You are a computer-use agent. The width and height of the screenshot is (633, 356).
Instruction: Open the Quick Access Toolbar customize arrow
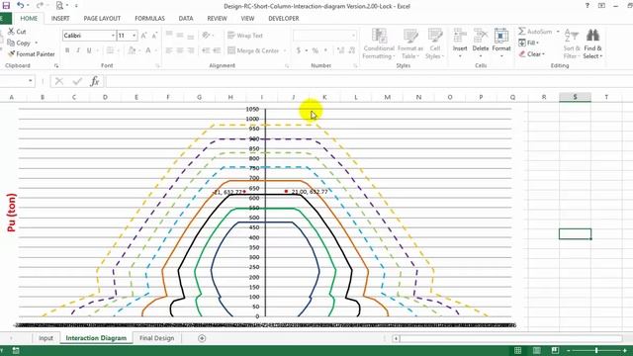(76, 6)
